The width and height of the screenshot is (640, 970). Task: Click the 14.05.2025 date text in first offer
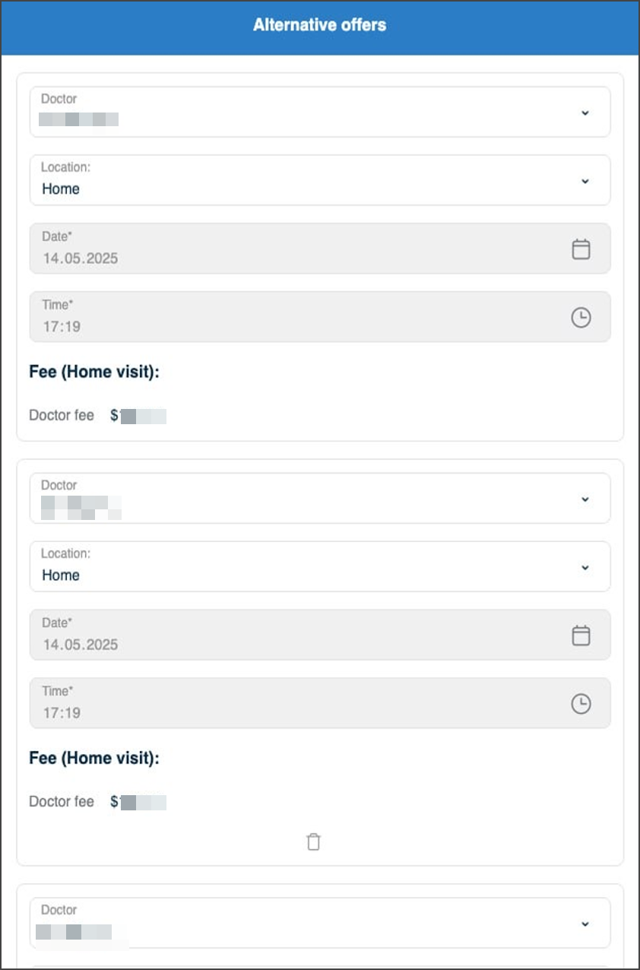point(81,258)
